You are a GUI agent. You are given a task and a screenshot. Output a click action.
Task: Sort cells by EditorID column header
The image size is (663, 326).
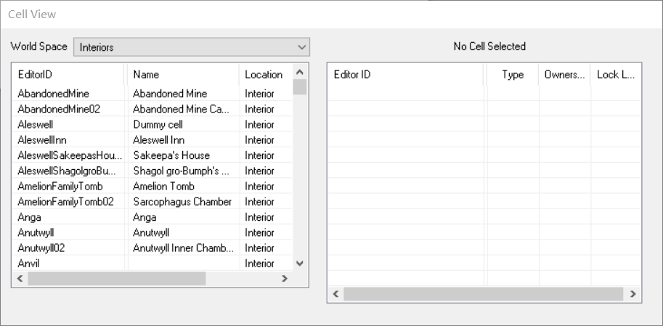[x=69, y=74]
